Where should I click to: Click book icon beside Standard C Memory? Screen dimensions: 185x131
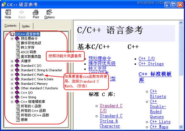point(17,84)
